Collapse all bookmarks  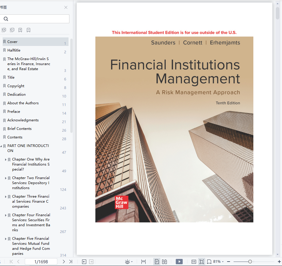pyautogui.click(x=12, y=30)
